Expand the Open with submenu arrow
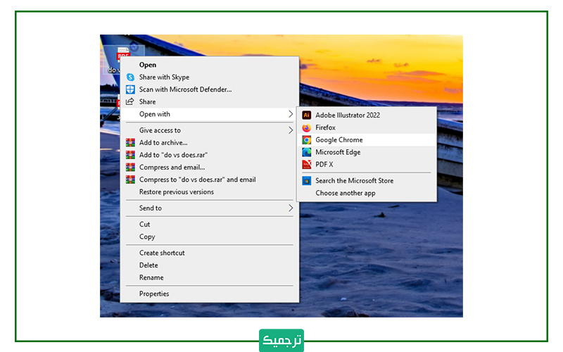 click(x=291, y=114)
